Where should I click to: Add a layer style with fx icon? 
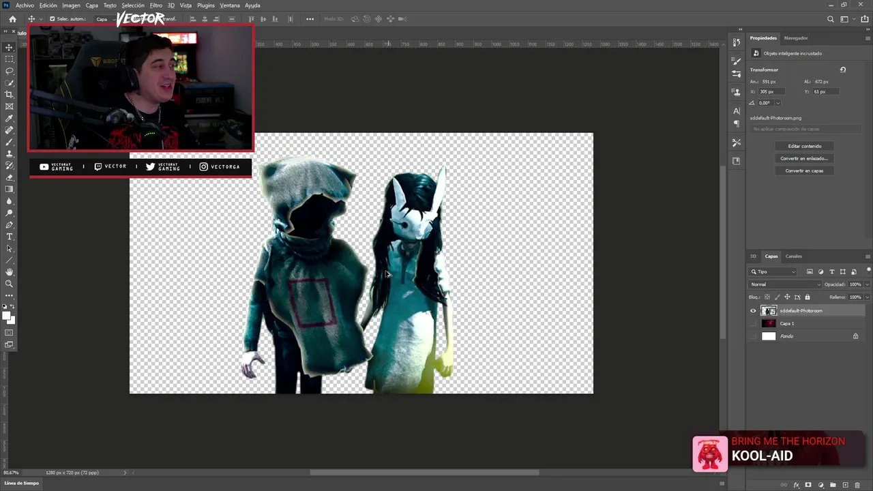(x=796, y=485)
